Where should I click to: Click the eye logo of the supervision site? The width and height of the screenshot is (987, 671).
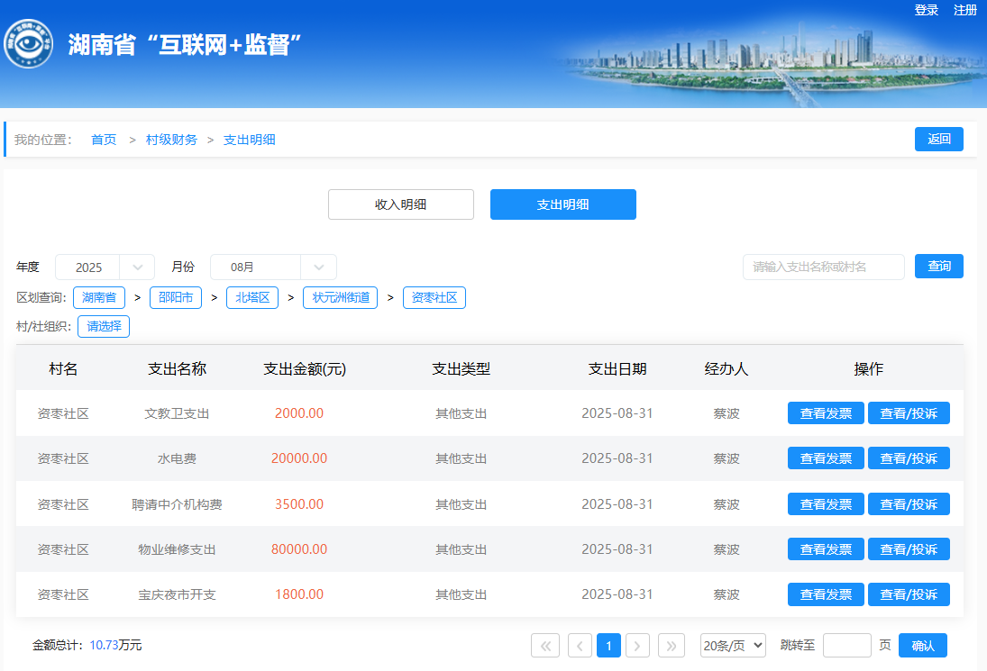(x=28, y=45)
